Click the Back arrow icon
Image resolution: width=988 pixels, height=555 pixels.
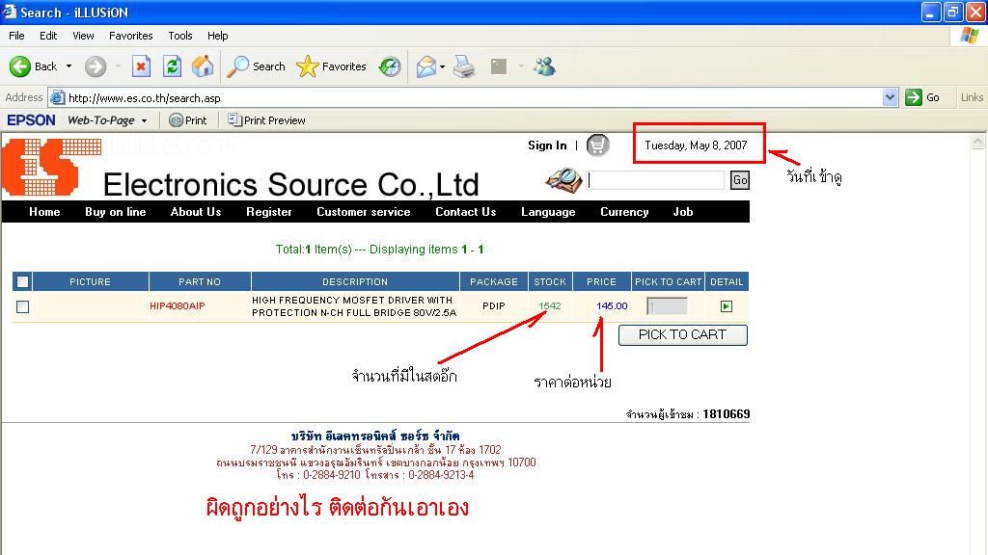[x=19, y=66]
